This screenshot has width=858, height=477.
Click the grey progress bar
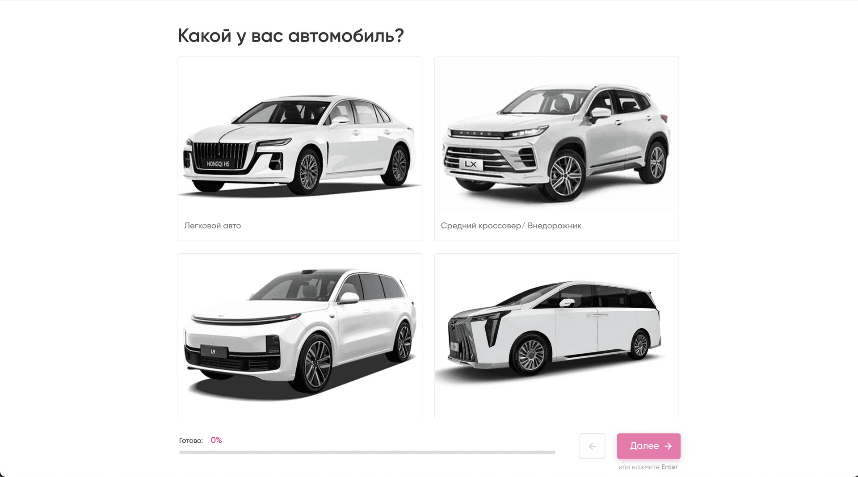pyautogui.click(x=367, y=452)
